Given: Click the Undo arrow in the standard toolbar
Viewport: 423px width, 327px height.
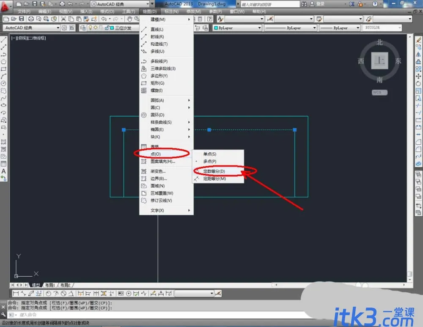Looking at the screenshot, I should click(x=104, y=19).
